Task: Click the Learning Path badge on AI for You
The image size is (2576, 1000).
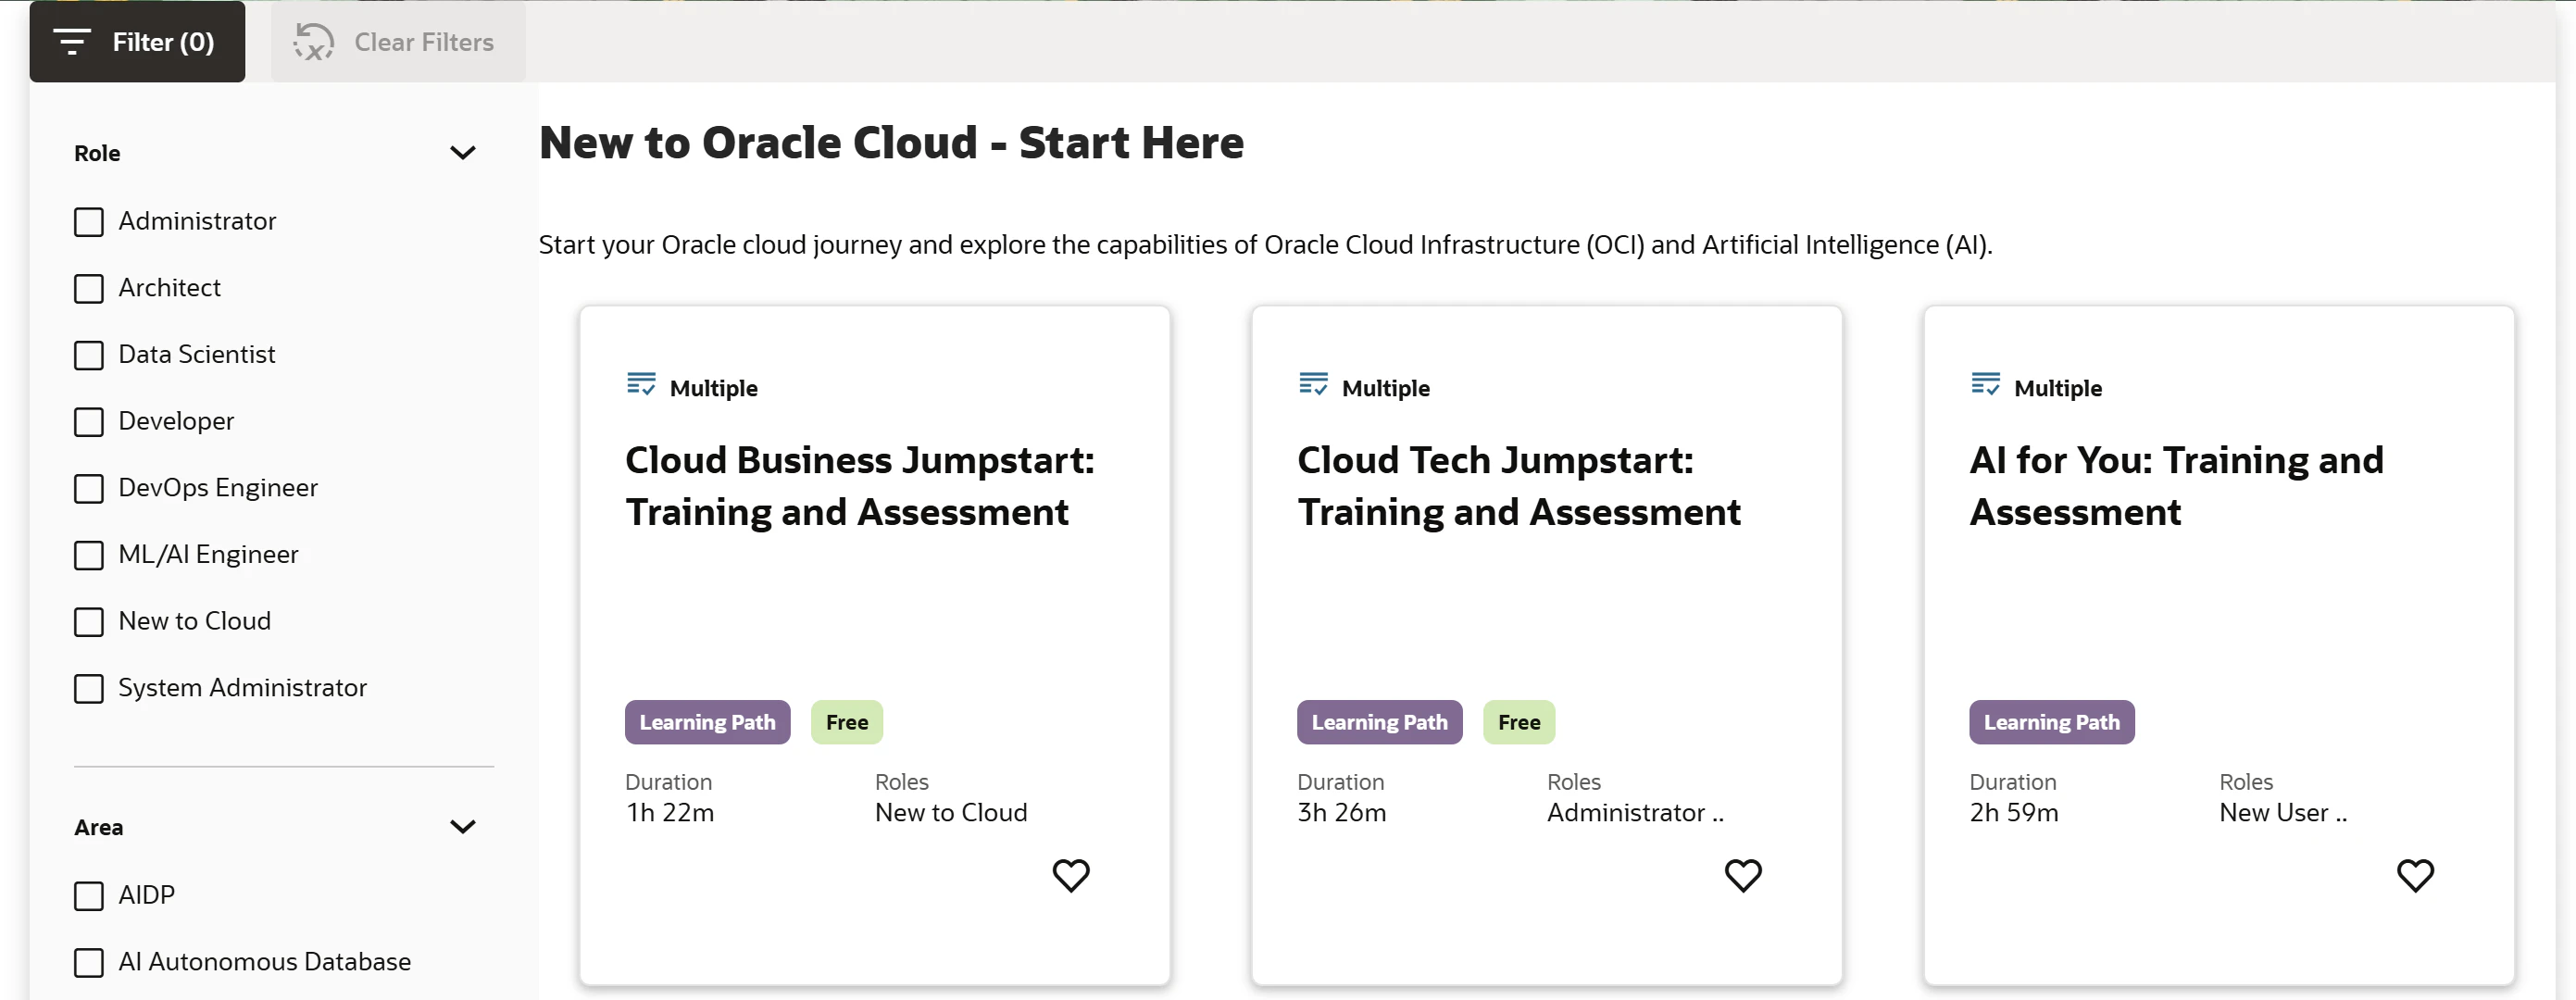Action: point(2051,722)
